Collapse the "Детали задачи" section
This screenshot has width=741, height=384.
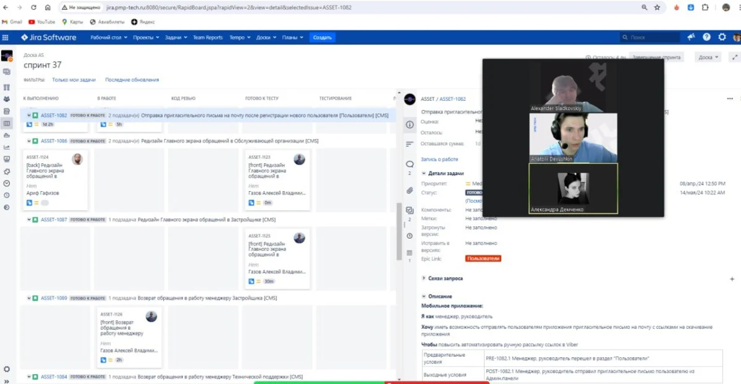click(x=424, y=174)
